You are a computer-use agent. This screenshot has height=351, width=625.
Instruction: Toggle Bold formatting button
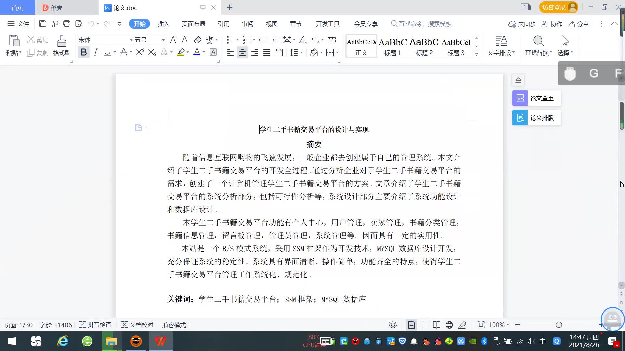tap(84, 52)
